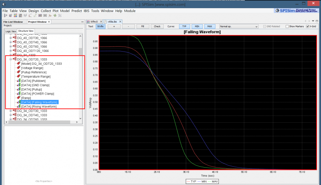The image size is (321, 185).
Task: Click the tag icon next to [Ramp]
Action: pos(19,98)
